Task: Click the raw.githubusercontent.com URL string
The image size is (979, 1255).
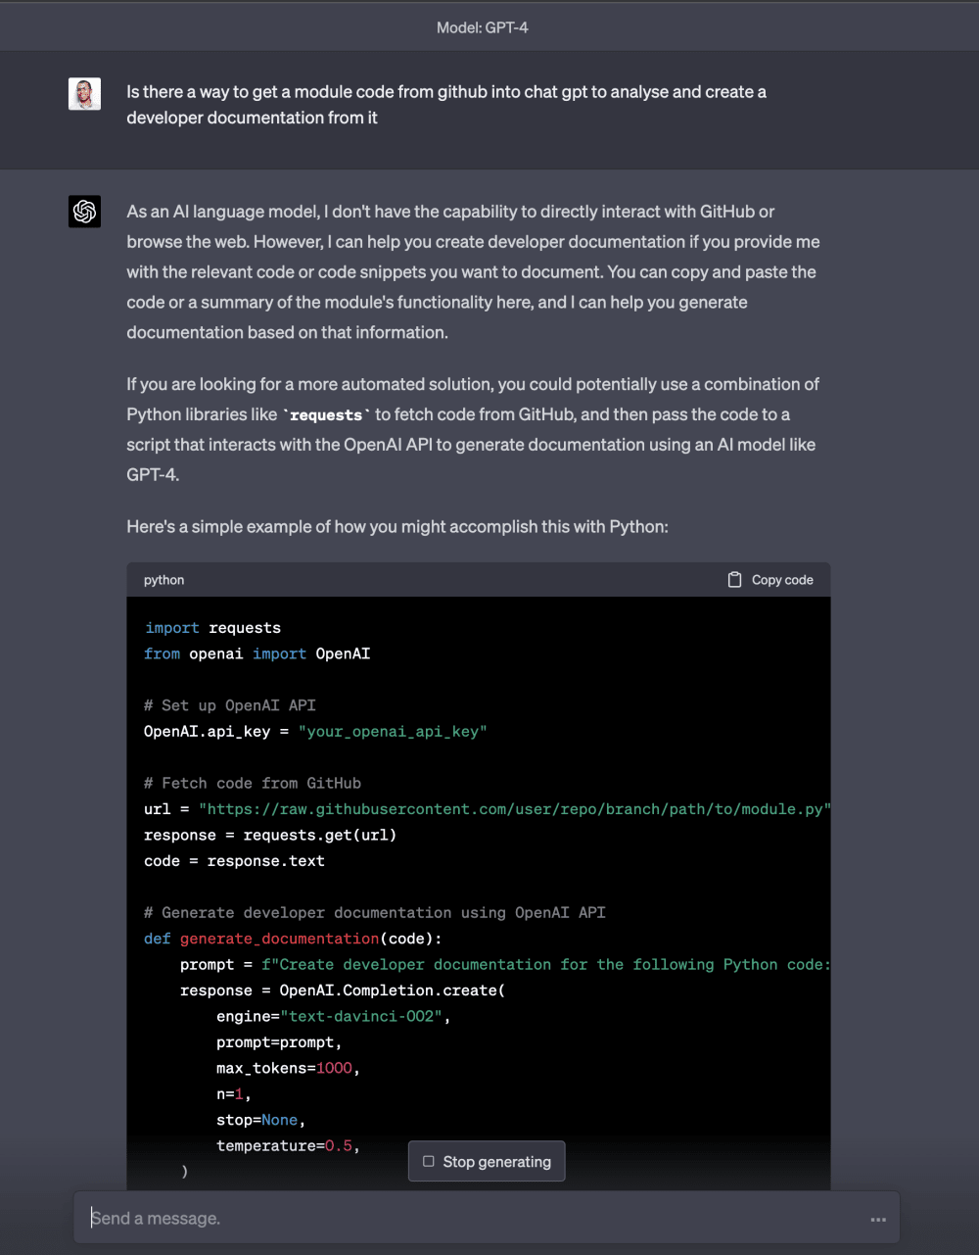Action: [514, 809]
